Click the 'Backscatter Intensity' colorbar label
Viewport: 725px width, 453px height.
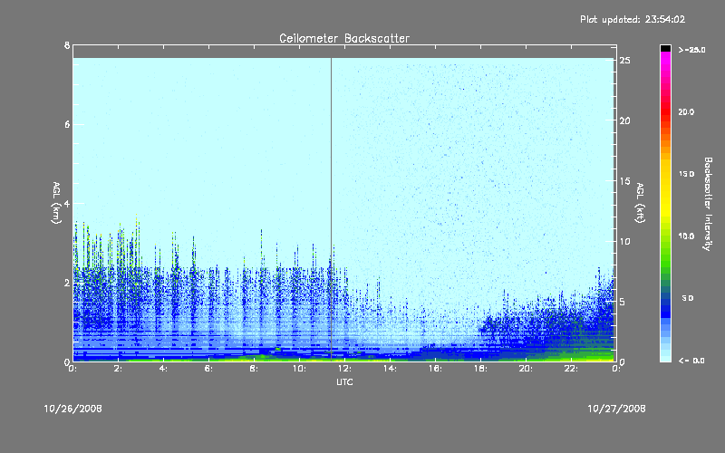(708, 204)
